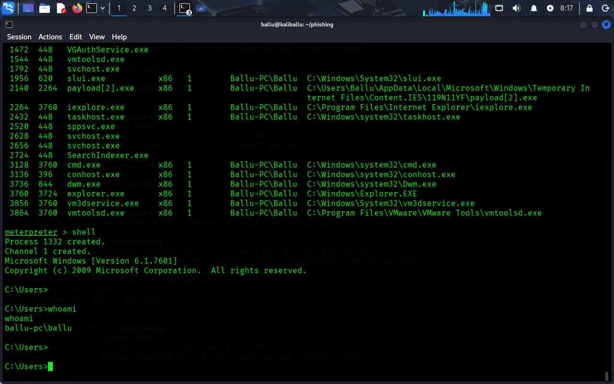
Task: Open the Help menu
Action: 119,37
